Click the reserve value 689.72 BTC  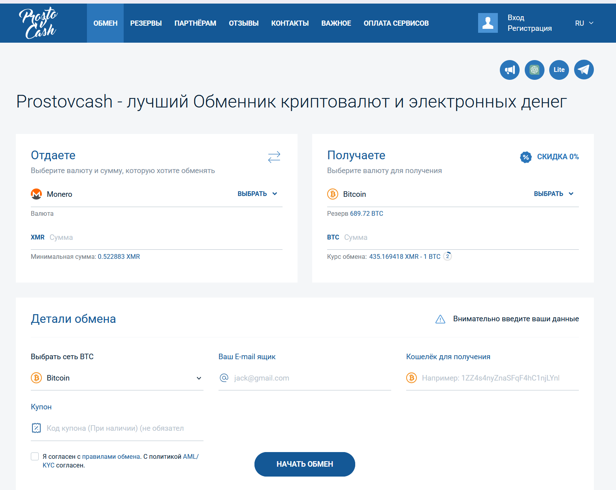[x=367, y=214]
